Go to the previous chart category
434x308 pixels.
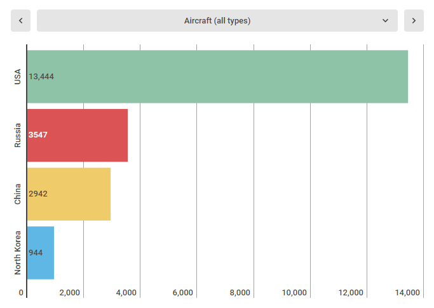tap(20, 21)
